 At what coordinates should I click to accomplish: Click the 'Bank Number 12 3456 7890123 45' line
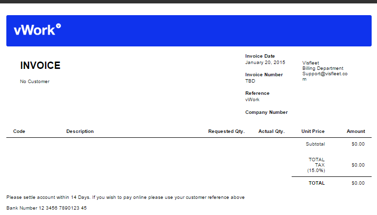click(x=46, y=208)
